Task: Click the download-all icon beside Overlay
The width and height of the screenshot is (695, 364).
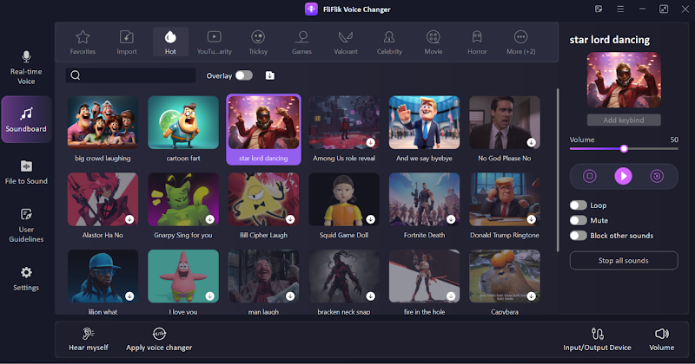Action: (270, 75)
